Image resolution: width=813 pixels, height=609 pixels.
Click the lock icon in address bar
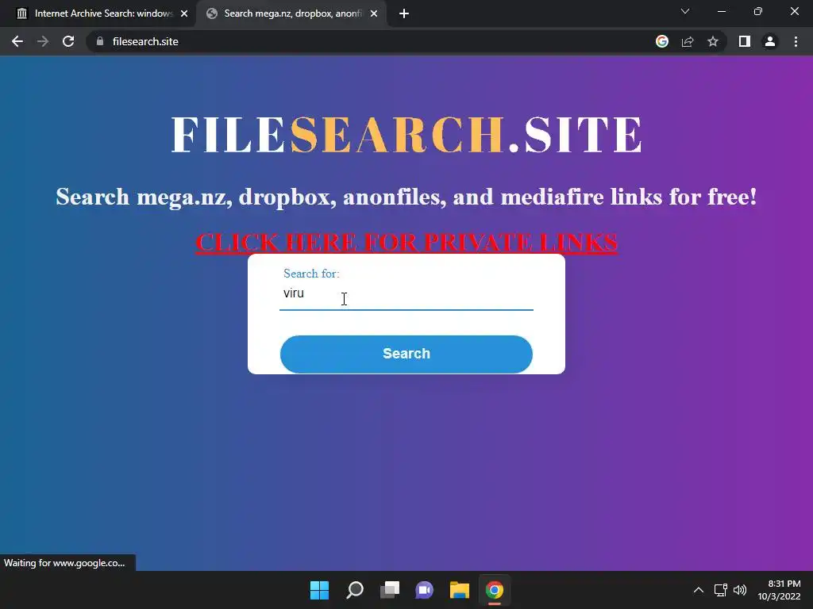[x=100, y=41]
